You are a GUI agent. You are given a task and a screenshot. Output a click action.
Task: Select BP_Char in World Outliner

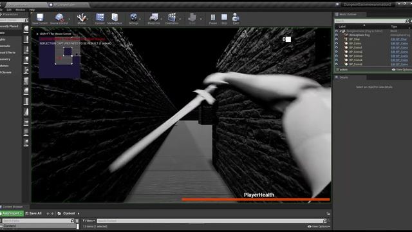coord(355,39)
